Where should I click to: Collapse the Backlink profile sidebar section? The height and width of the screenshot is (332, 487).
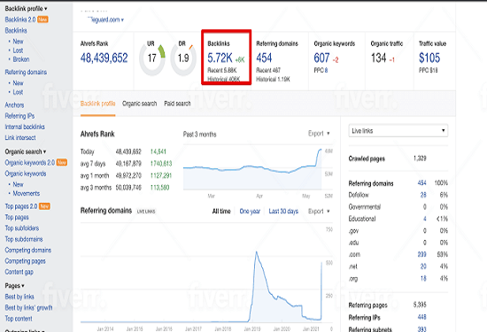pos(26,8)
